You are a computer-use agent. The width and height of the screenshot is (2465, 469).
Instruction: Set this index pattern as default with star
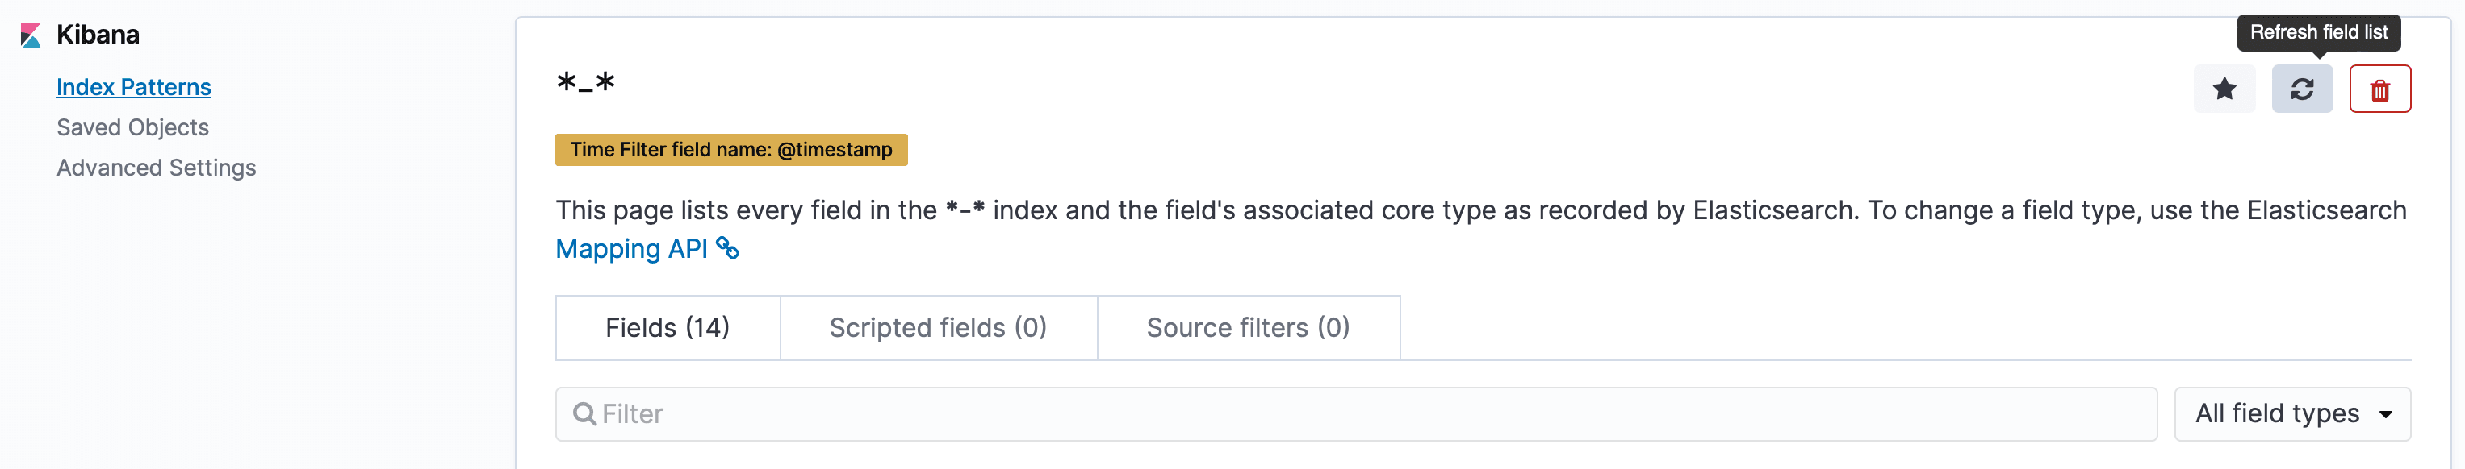click(2224, 89)
